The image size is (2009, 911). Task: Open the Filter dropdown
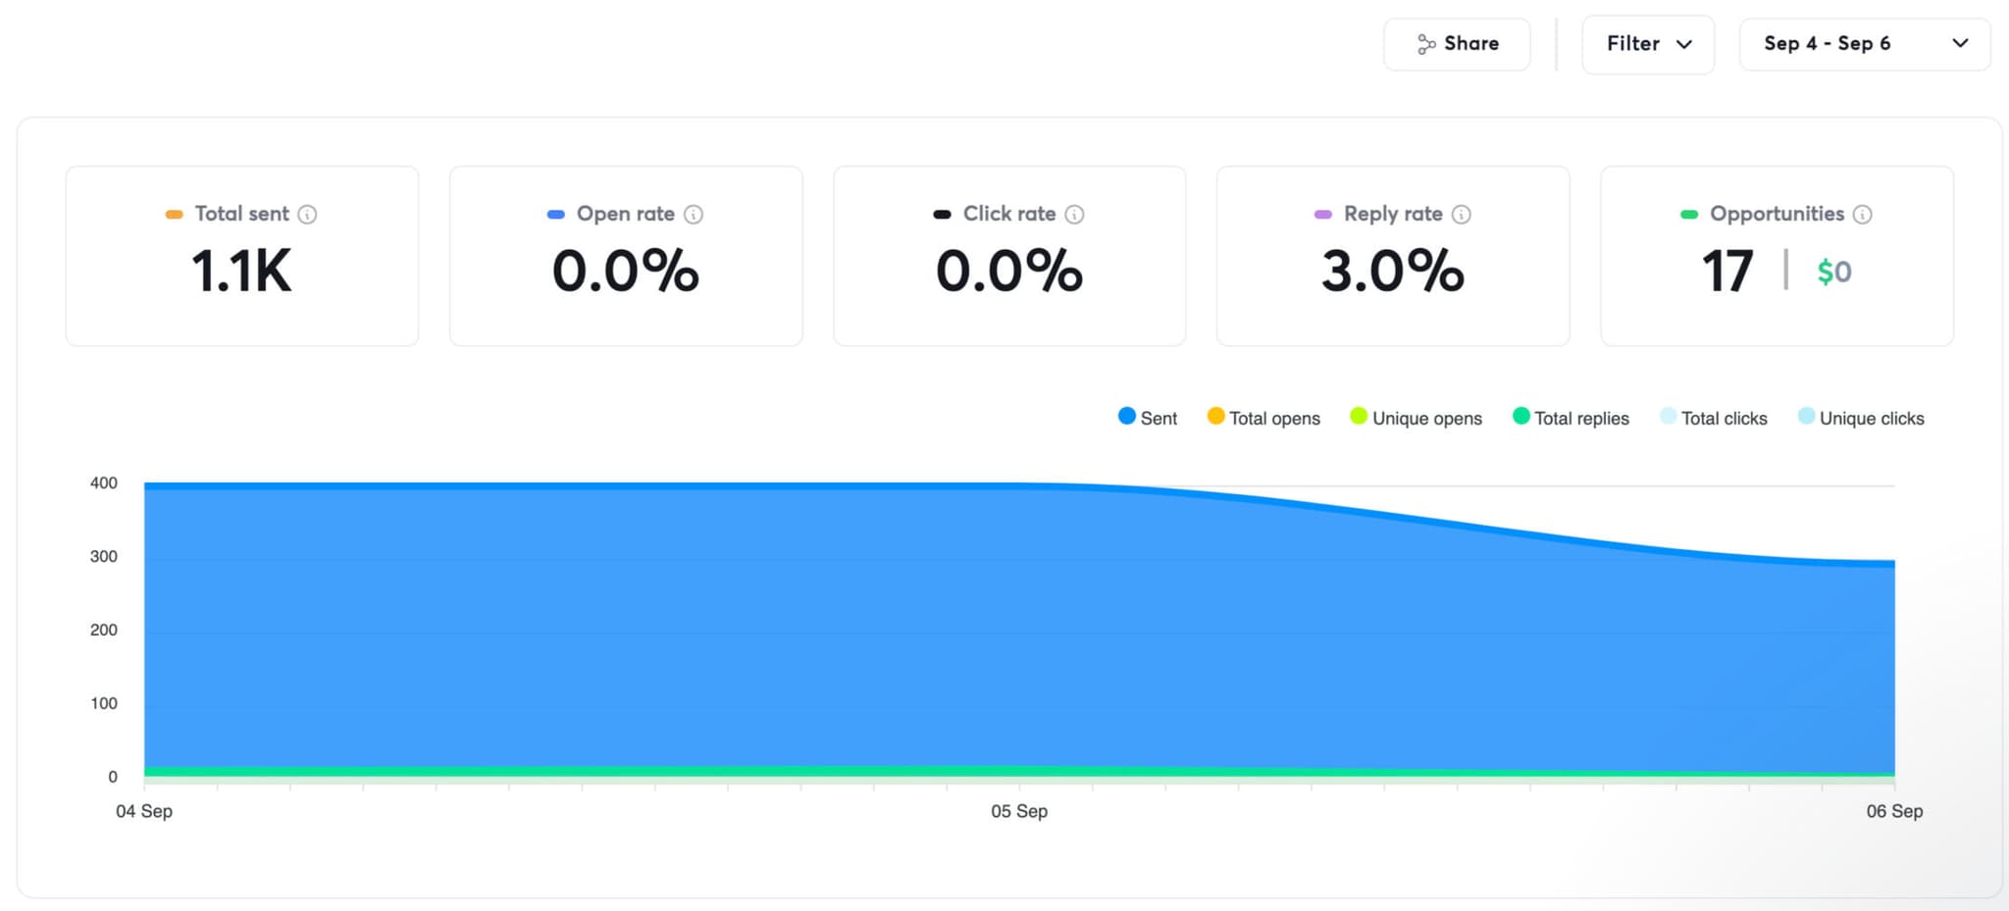tap(1648, 44)
